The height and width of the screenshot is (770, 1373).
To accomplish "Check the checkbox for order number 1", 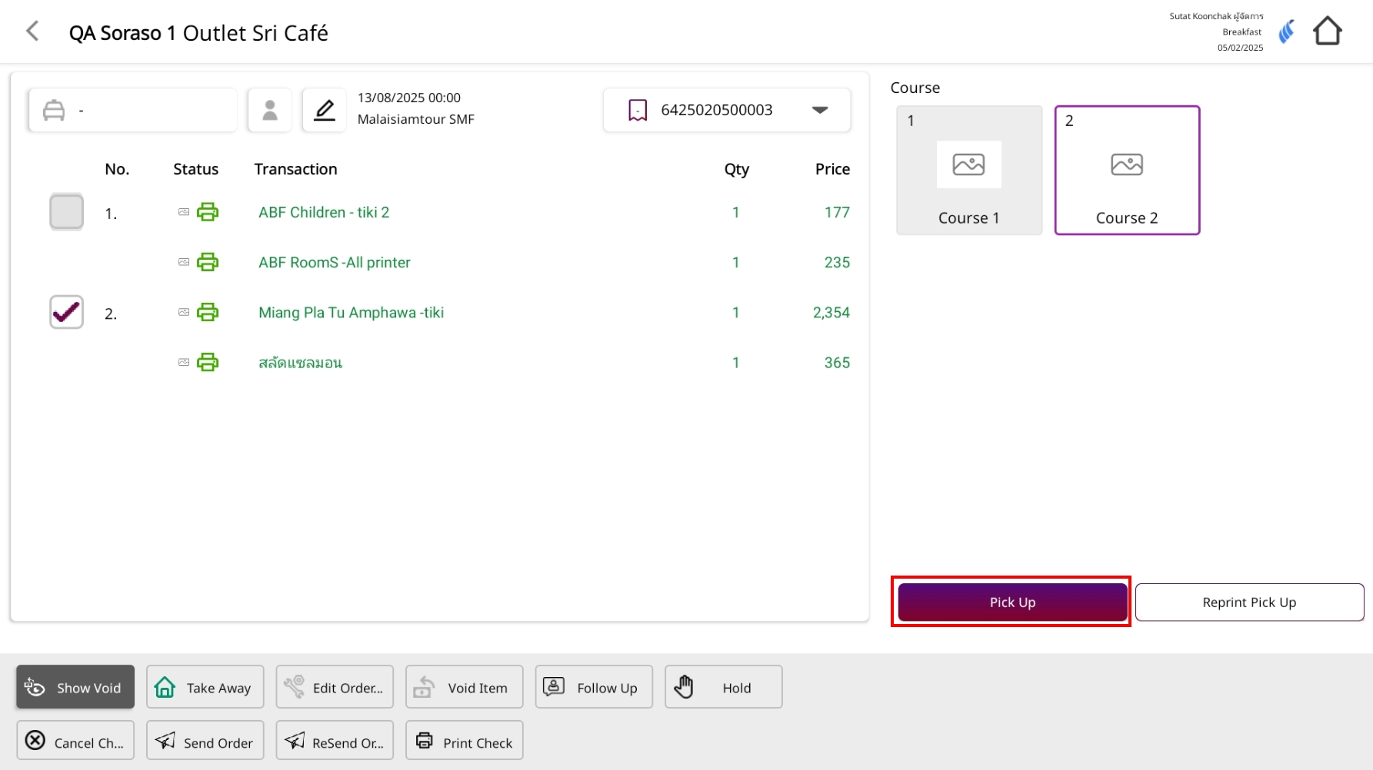I will click(x=67, y=212).
